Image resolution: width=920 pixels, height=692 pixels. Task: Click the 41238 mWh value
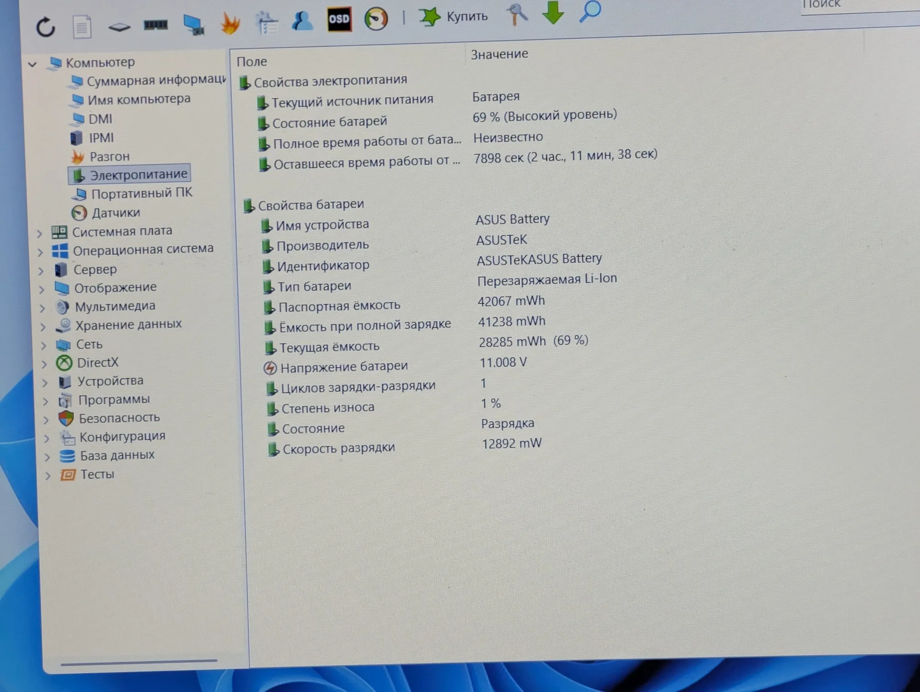tap(512, 321)
